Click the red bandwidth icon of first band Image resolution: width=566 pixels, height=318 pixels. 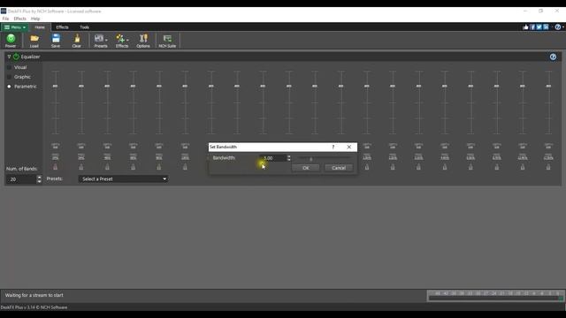click(55, 167)
